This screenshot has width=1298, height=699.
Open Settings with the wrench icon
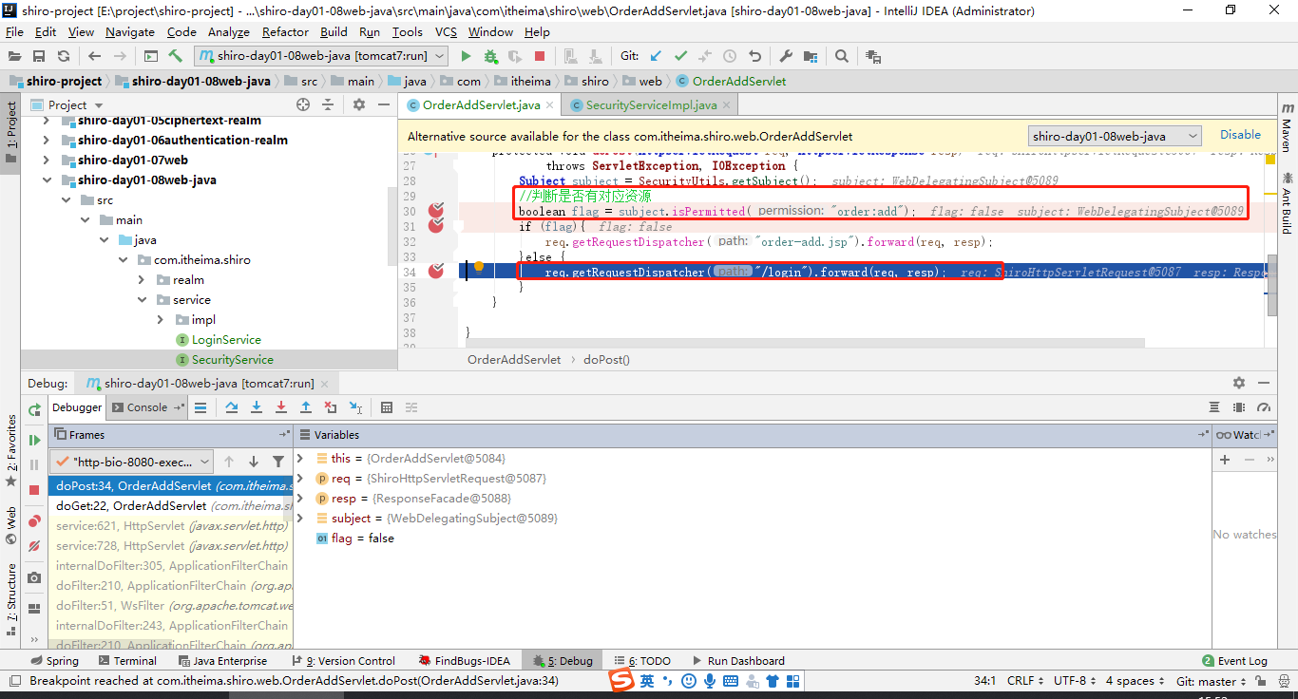[786, 56]
